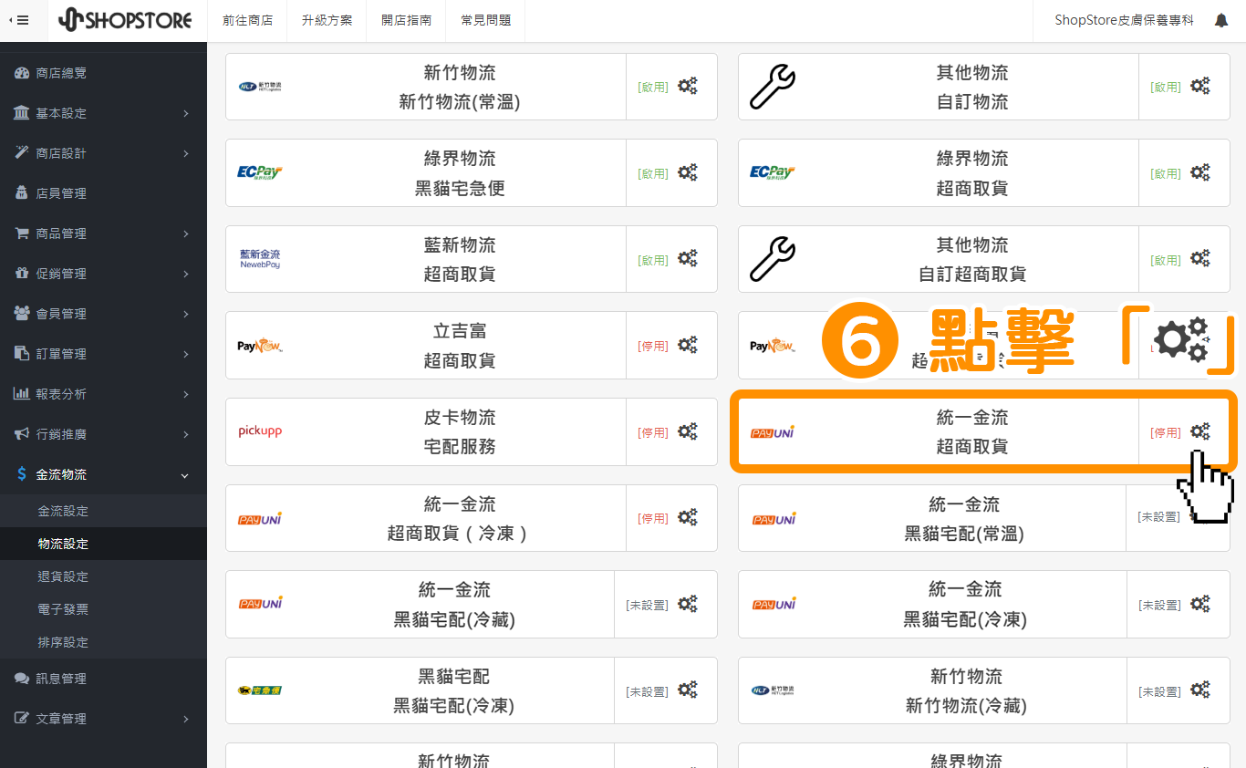
Task: Click wrench icon in 其他物流 自訂物流 card
Action: pyautogui.click(x=772, y=87)
